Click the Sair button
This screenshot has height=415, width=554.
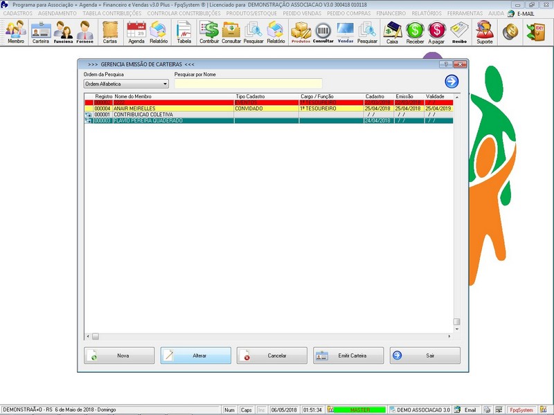point(425,356)
